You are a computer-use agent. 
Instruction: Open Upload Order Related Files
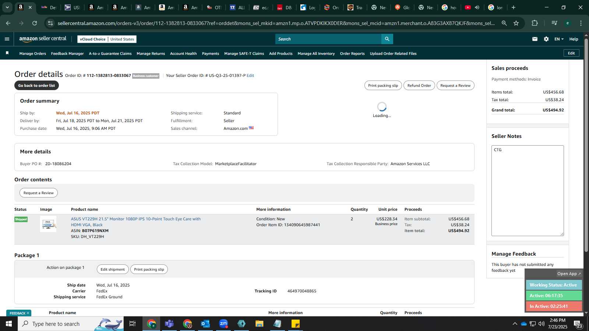(x=393, y=54)
